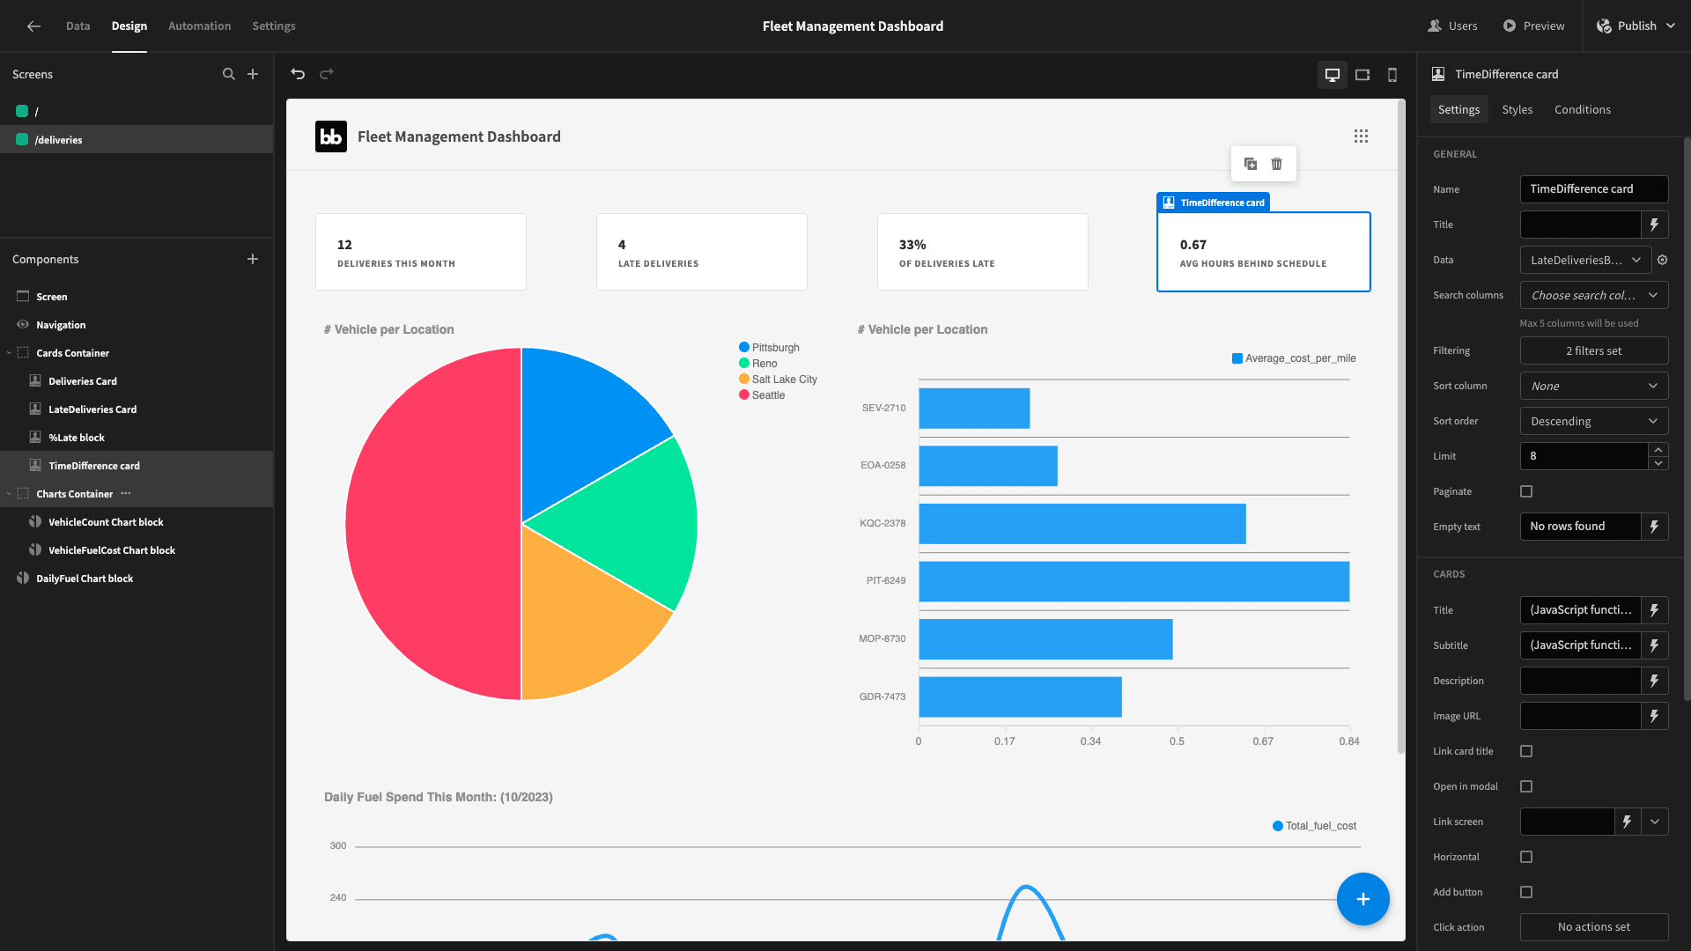
Task: Switch to the Styles tab
Action: coord(1517,109)
